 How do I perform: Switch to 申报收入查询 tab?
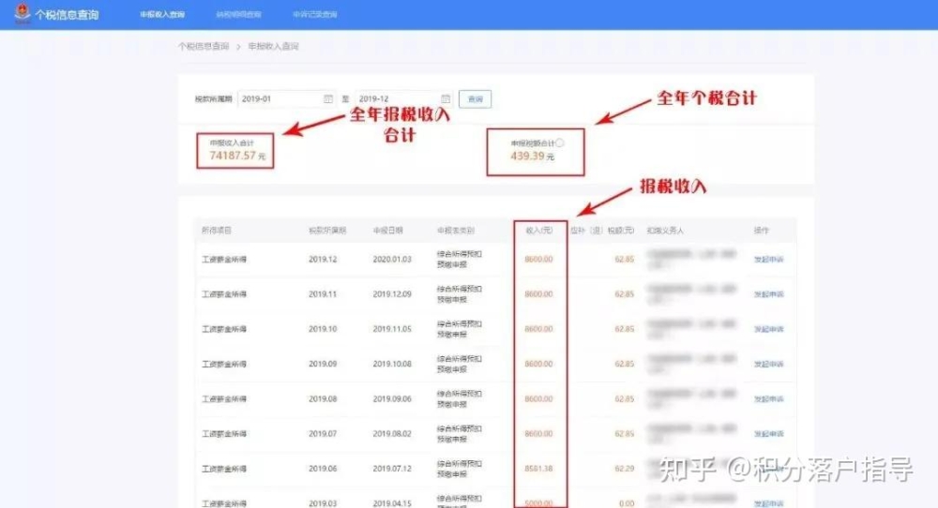161,15
